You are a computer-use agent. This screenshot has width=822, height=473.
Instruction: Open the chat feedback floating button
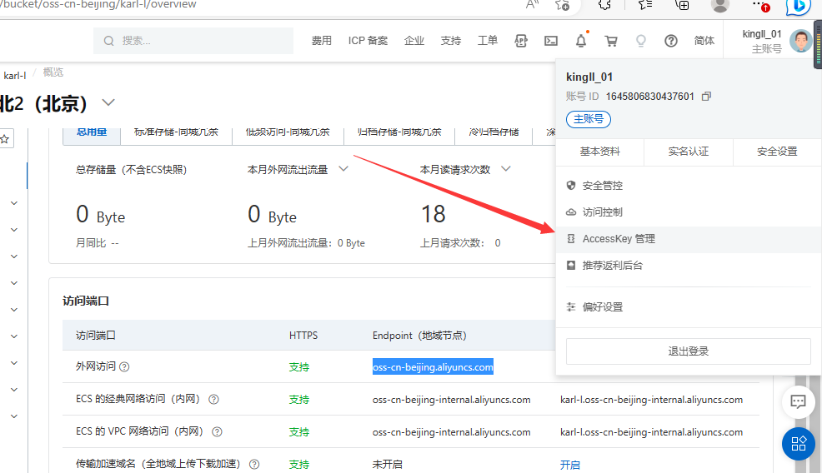pyautogui.click(x=798, y=401)
